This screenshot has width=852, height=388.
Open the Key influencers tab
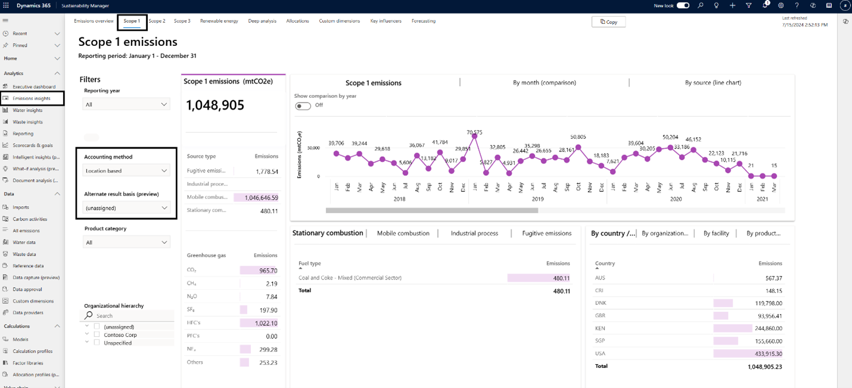(385, 21)
